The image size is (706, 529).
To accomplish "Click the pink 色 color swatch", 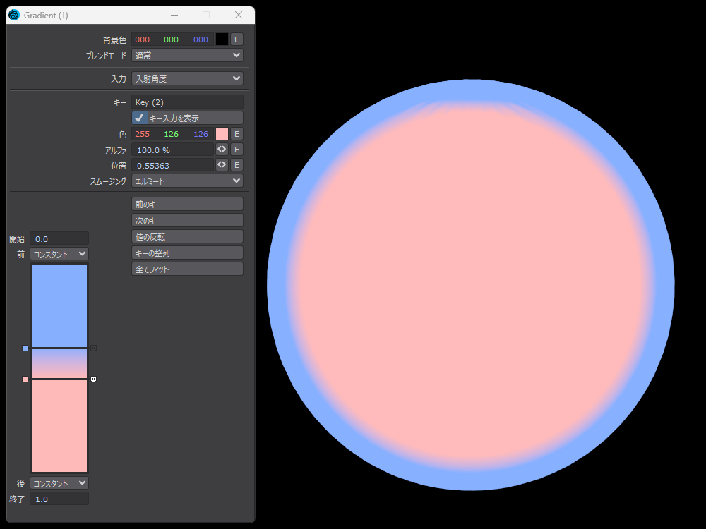I will [x=222, y=134].
